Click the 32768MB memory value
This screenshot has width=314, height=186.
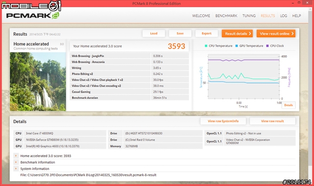tap(131, 146)
